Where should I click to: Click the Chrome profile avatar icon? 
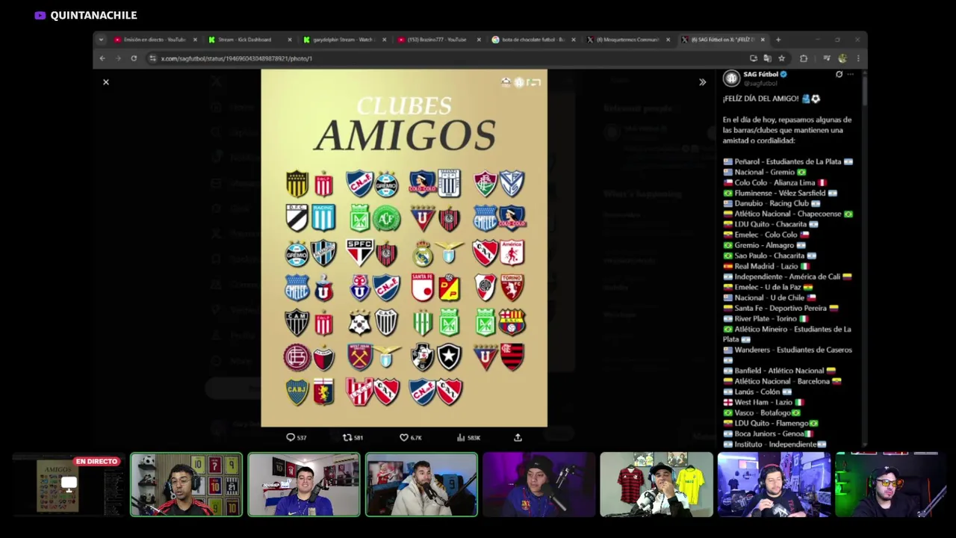(x=842, y=58)
